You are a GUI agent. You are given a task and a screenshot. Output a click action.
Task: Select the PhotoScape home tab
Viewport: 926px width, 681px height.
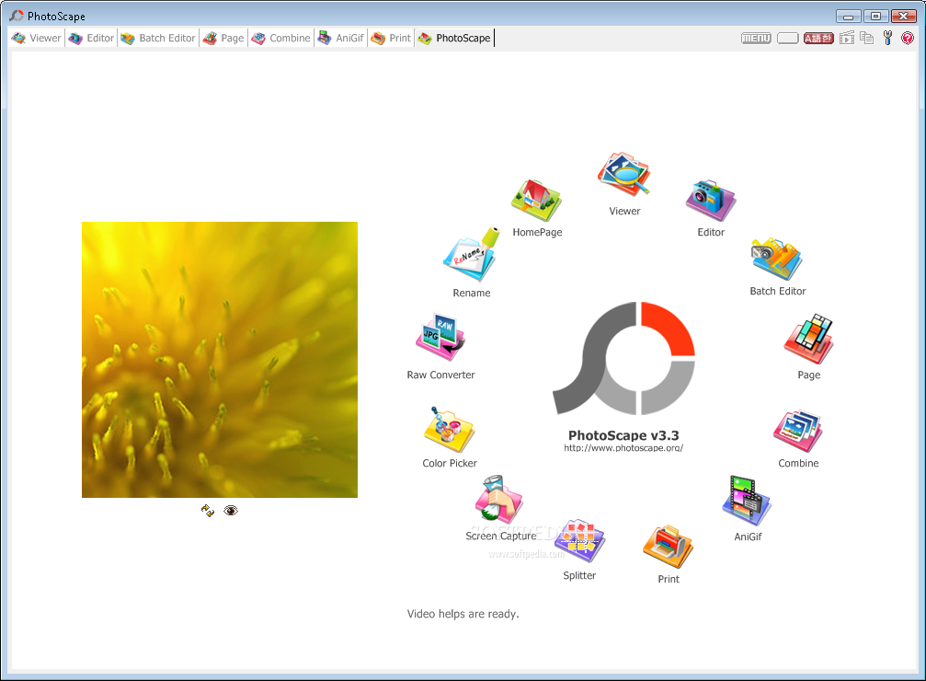pyautogui.click(x=455, y=38)
